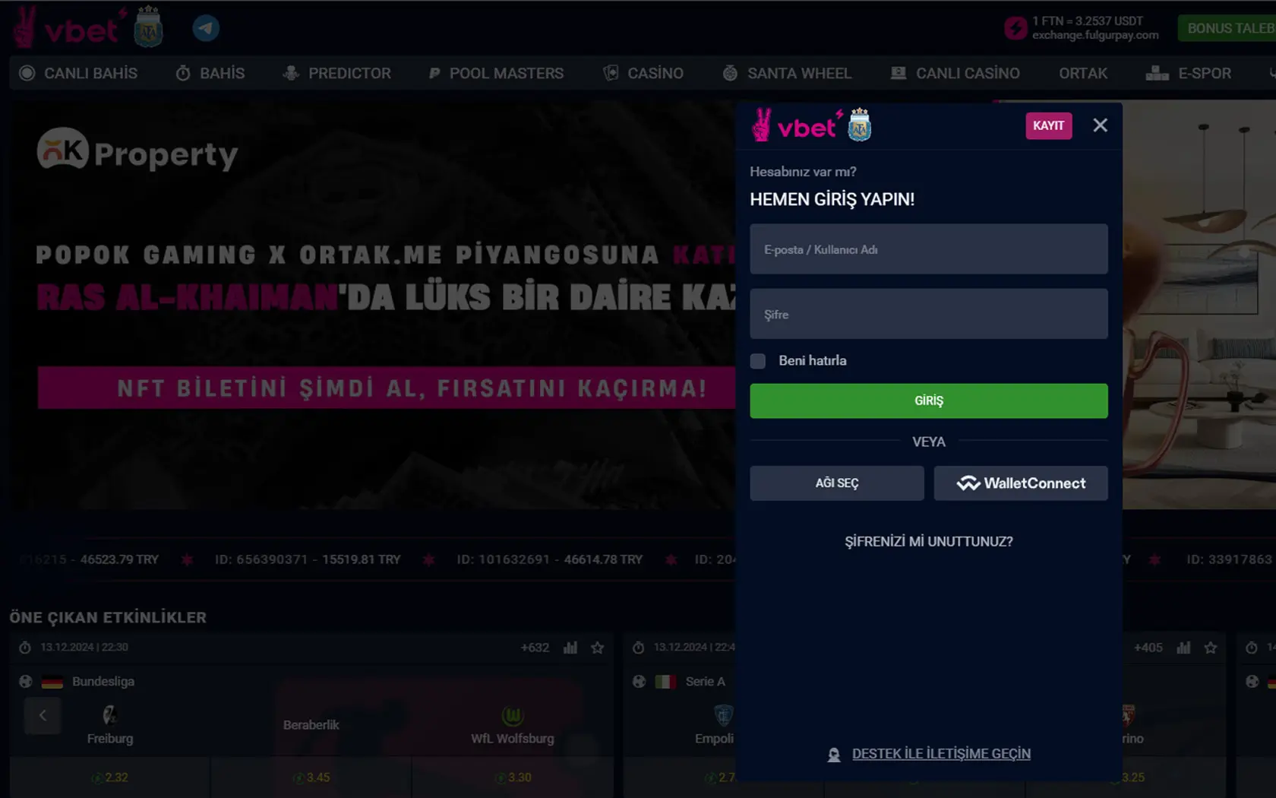Click the Şifre password field
The height and width of the screenshot is (798, 1276).
click(x=928, y=314)
